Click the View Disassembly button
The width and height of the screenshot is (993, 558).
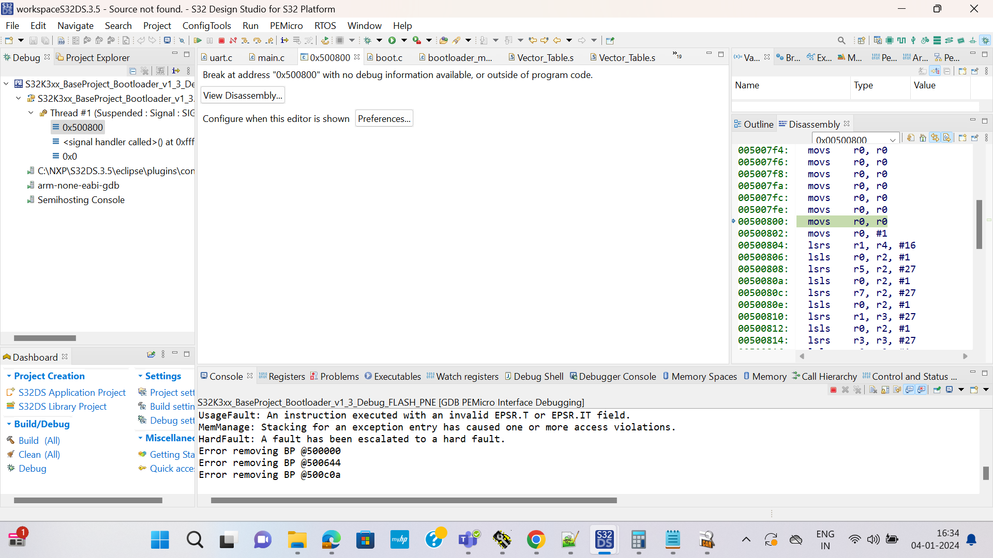pyautogui.click(x=242, y=95)
